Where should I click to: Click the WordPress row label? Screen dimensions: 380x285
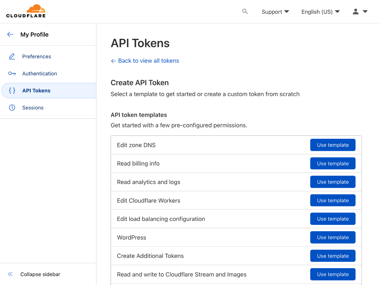pyautogui.click(x=132, y=237)
